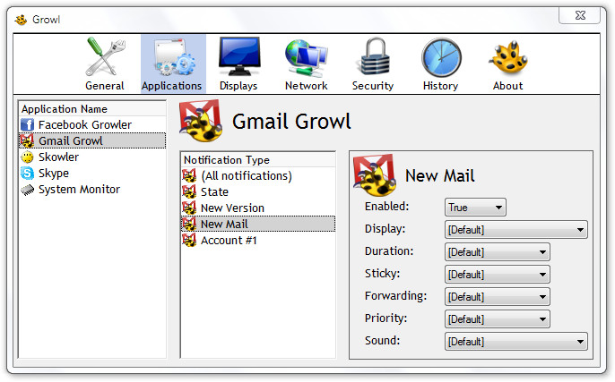Open the Enabled dropdown set to True
The height and width of the screenshot is (382, 615).
[x=475, y=208]
